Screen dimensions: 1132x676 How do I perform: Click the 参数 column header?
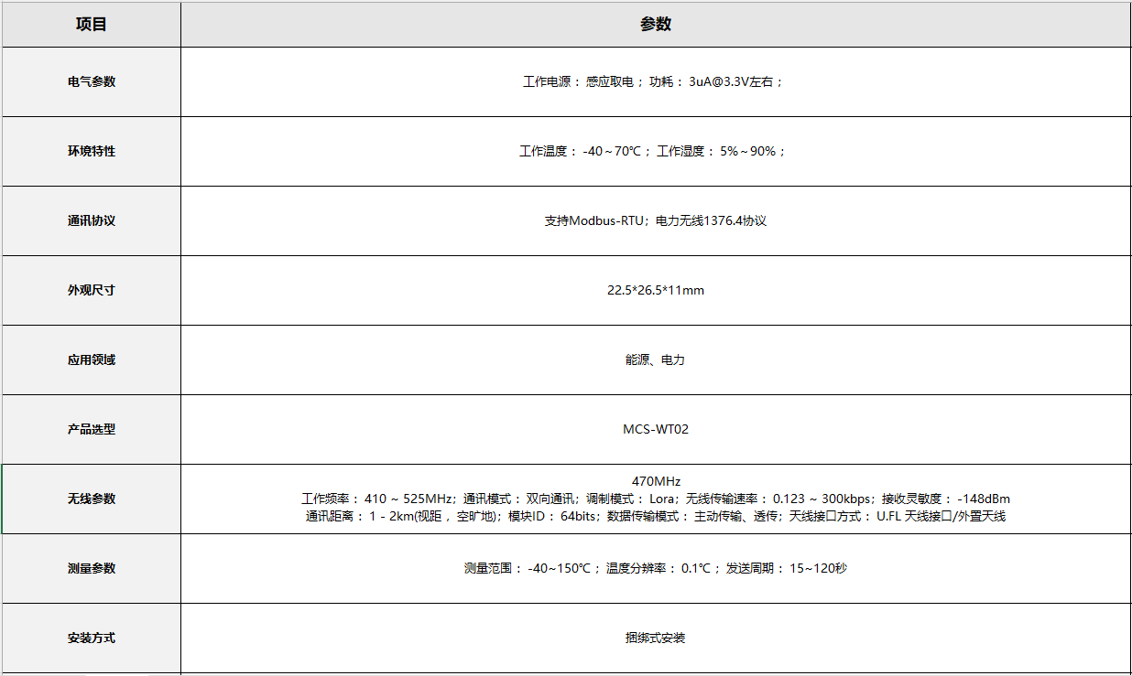(656, 25)
